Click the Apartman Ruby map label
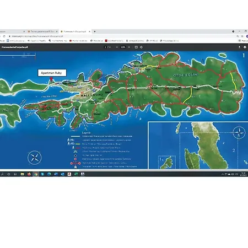The height and width of the screenshot is (248, 248). point(52,73)
